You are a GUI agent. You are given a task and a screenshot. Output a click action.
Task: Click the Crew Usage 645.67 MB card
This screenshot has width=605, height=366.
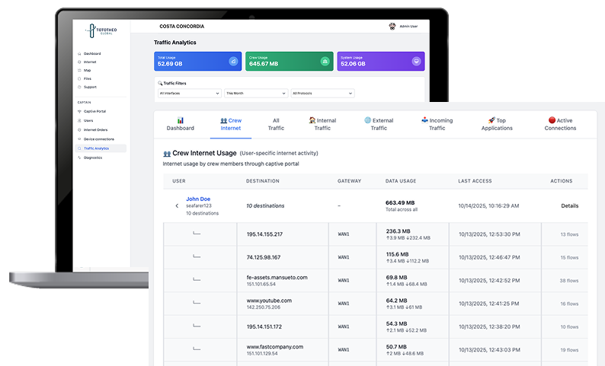point(290,62)
